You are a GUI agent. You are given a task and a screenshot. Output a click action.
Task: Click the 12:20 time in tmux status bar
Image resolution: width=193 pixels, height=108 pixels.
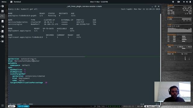coord(140,106)
